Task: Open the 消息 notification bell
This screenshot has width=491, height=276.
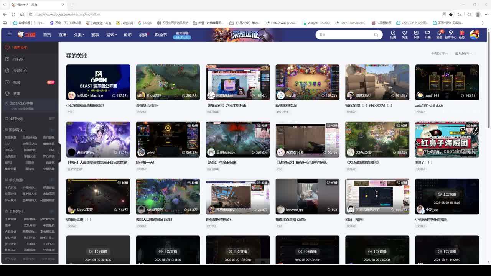Action: tap(439, 34)
